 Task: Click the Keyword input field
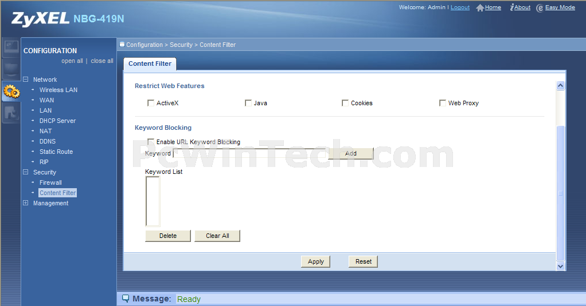[x=251, y=153]
